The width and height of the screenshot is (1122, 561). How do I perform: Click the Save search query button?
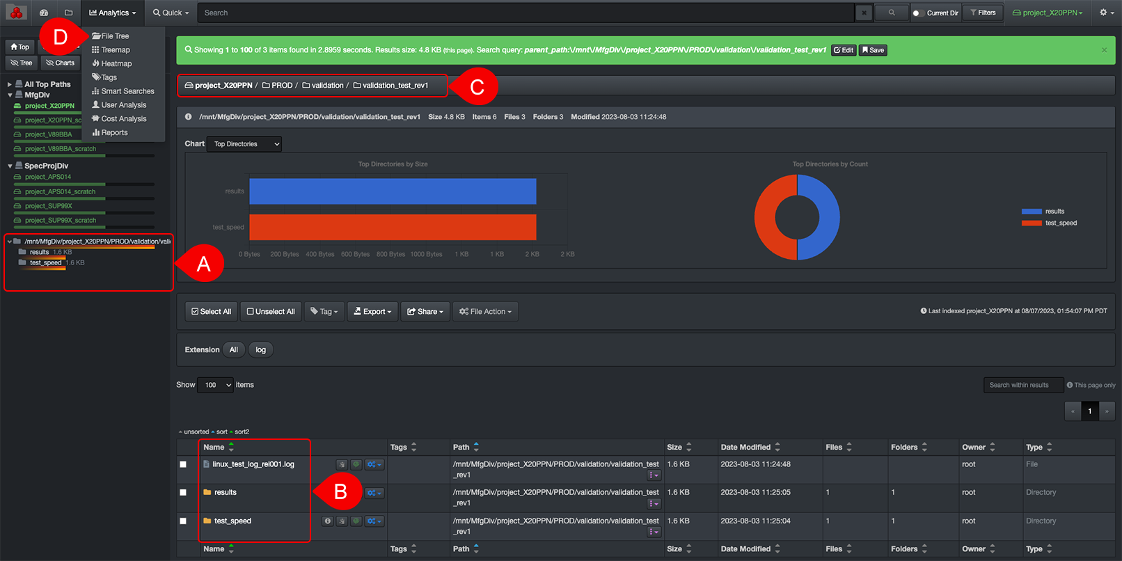coord(873,50)
